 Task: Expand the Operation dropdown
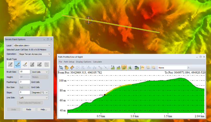pyautogui.click(x=35, y=54)
